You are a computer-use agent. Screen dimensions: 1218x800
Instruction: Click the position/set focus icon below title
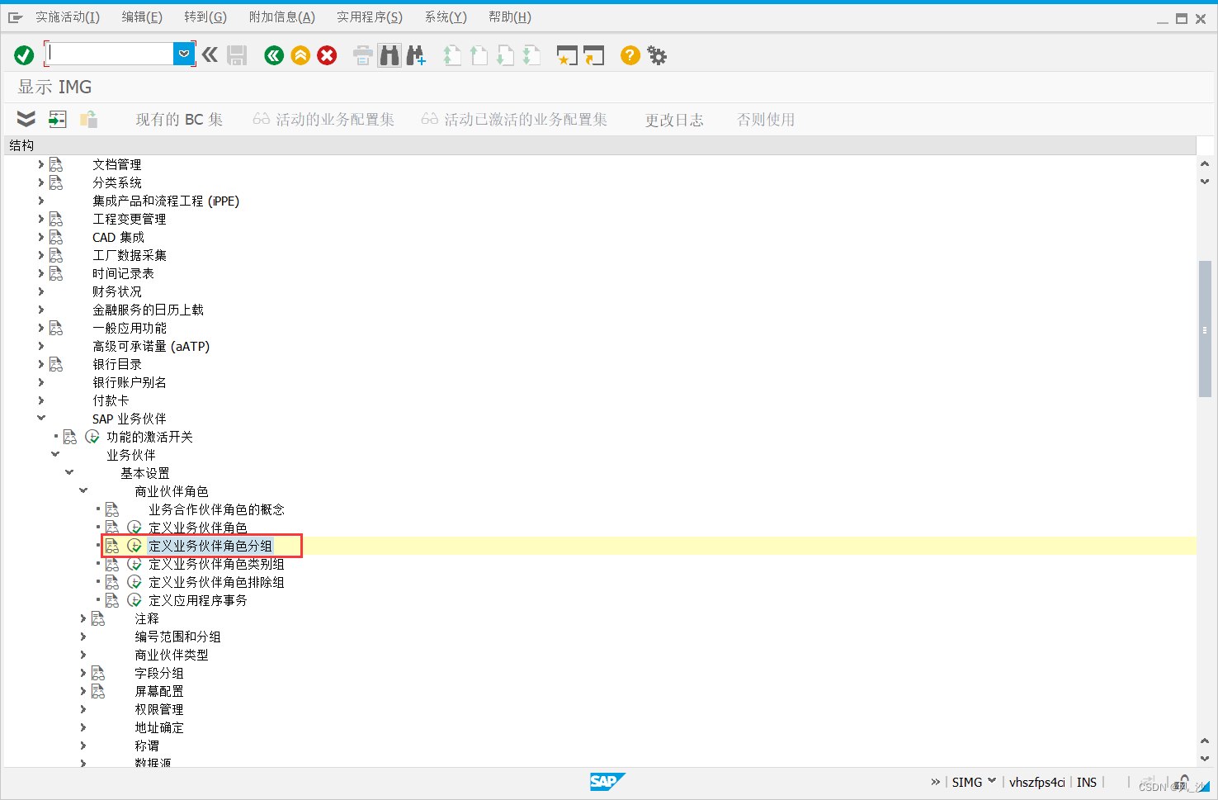click(58, 119)
